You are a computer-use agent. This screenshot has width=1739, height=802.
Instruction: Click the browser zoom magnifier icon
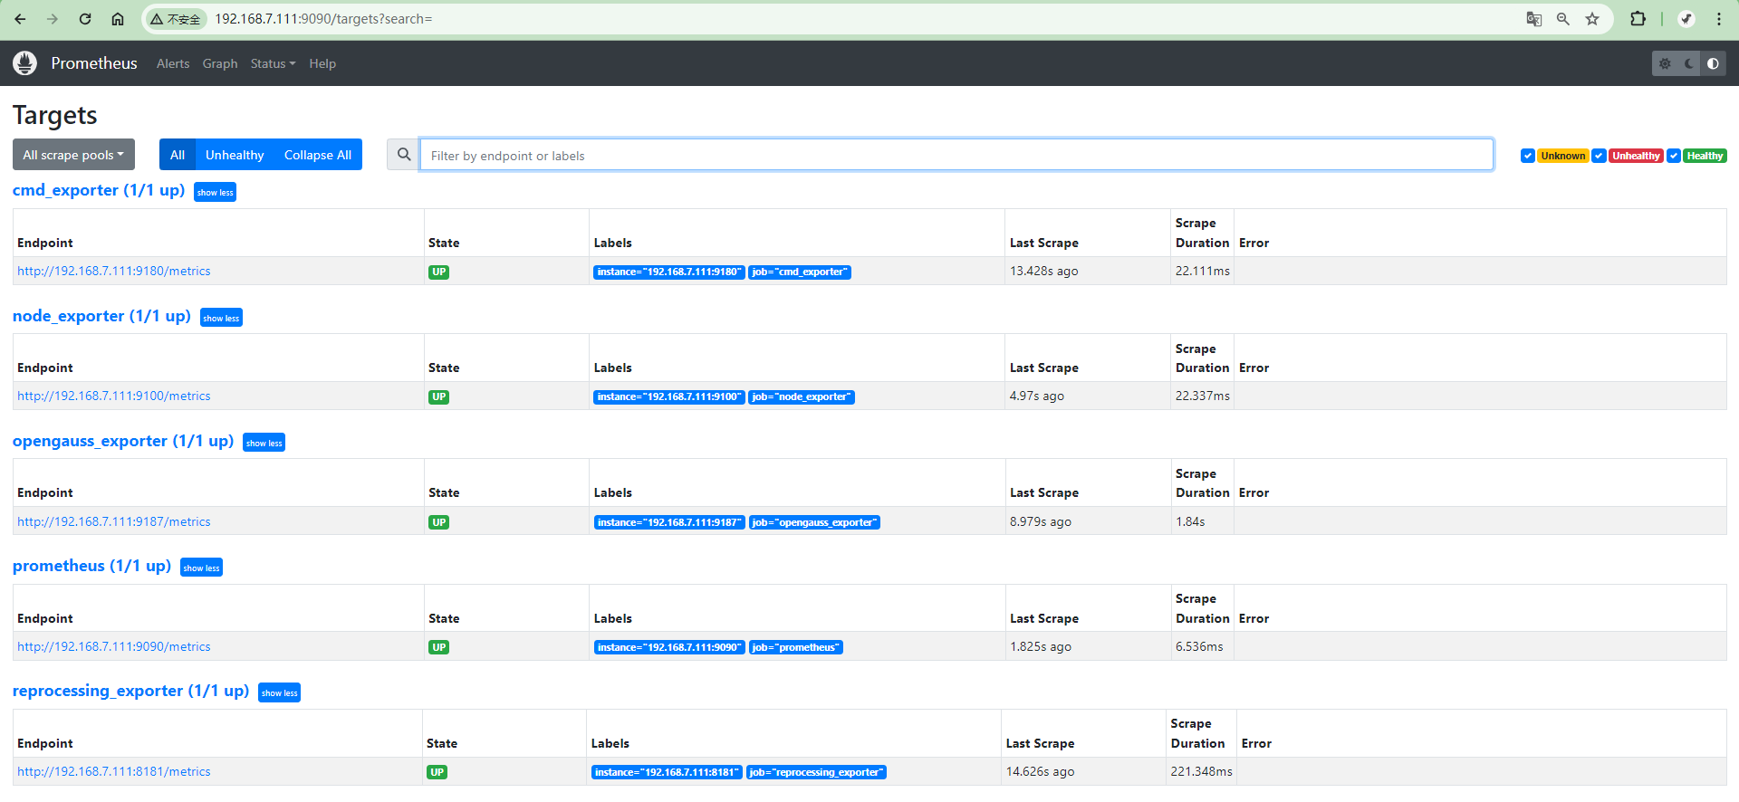coord(1562,19)
